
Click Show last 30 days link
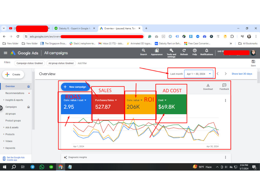click(x=242, y=74)
